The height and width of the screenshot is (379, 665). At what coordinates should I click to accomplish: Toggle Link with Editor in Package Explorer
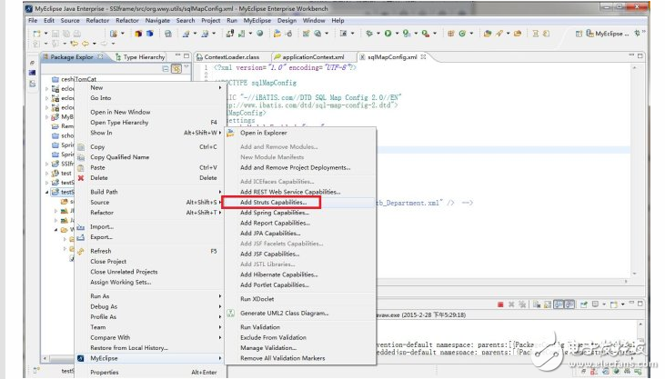176,69
